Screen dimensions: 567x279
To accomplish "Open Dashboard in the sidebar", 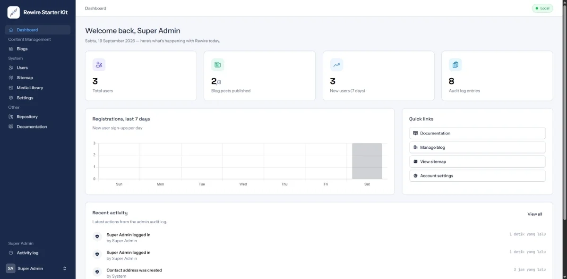I will click(x=38, y=30).
